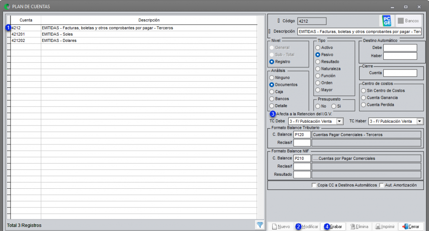Viewport: 429px width, 231px height.
Task: Select the Naturaleza tipo option
Action: pos(318,69)
